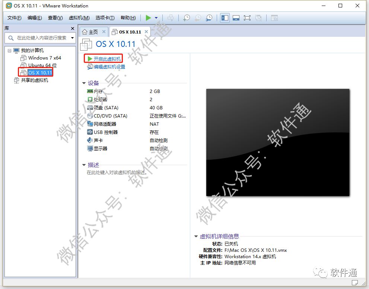The width and height of the screenshot is (369, 289).
Task: Click the console view toolbar icon
Action: [x=274, y=18]
